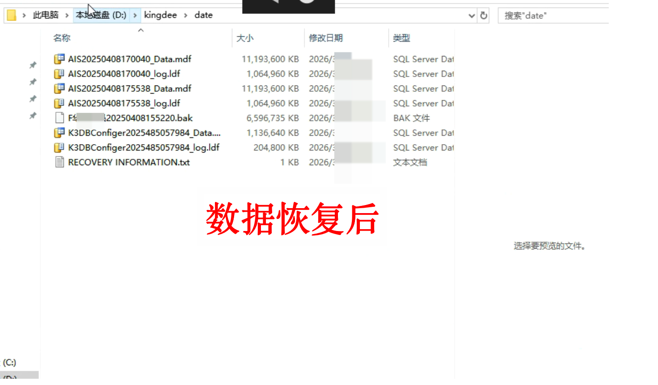The image size is (658, 385).
Task: Expand the chevron after 本地磁盘 (D:)
Action: click(135, 15)
